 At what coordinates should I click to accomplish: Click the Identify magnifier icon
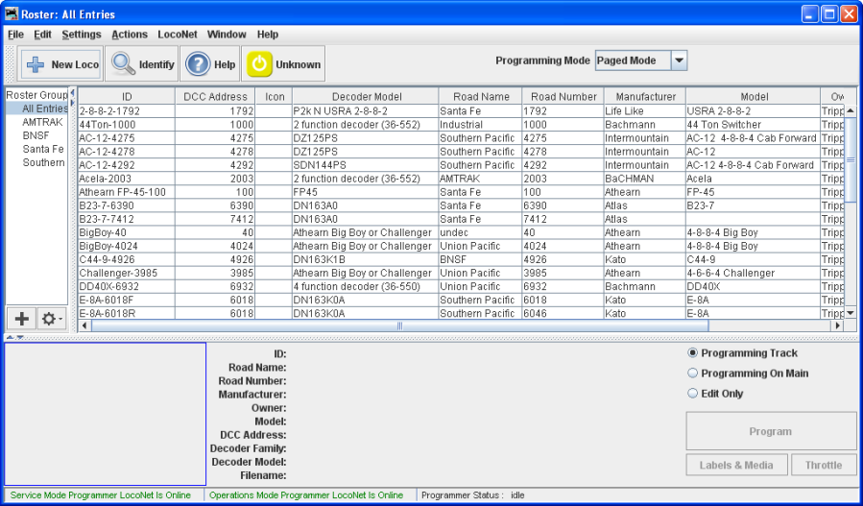point(124,64)
